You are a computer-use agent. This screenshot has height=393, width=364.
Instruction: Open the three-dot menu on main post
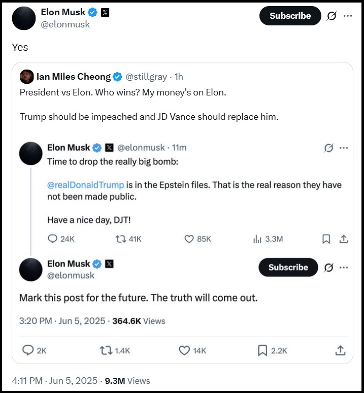[x=348, y=16]
